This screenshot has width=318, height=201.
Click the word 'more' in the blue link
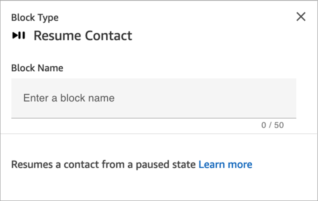click(x=241, y=164)
